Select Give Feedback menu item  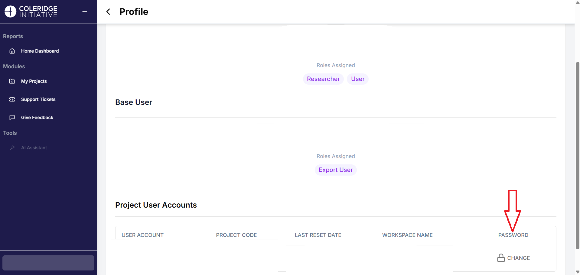point(37,118)
